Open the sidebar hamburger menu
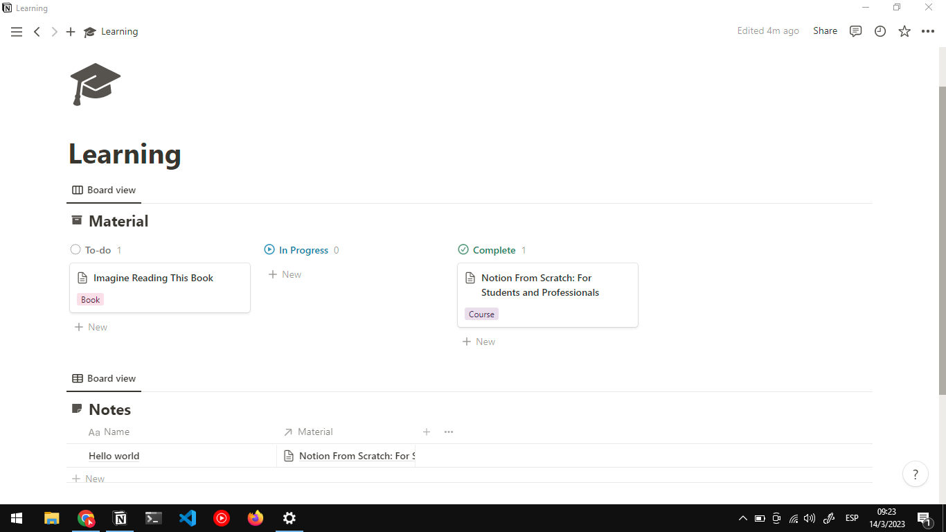This screenshot has height=532, width=946. (17, 32)
